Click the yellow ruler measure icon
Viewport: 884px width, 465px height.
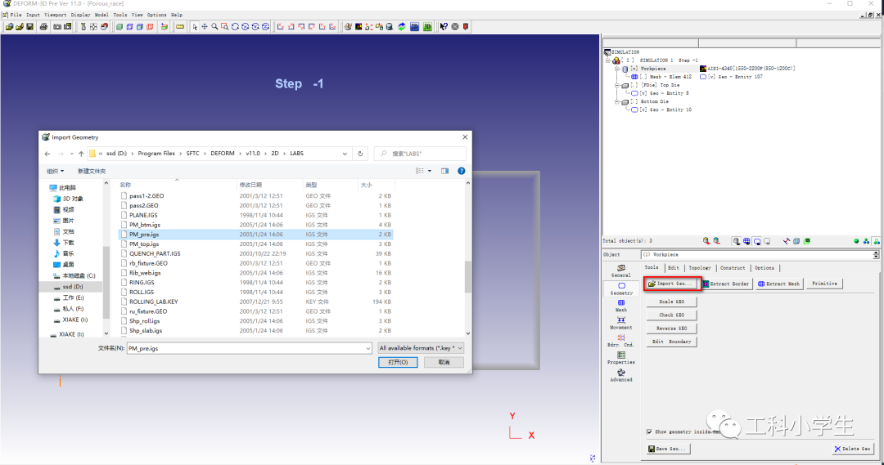180,26
